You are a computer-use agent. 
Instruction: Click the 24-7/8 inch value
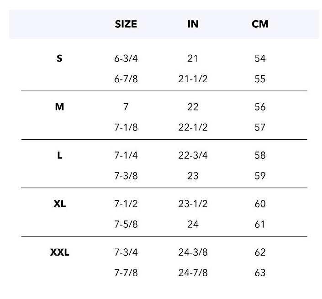pyautogui.click(x=193, y=273)
